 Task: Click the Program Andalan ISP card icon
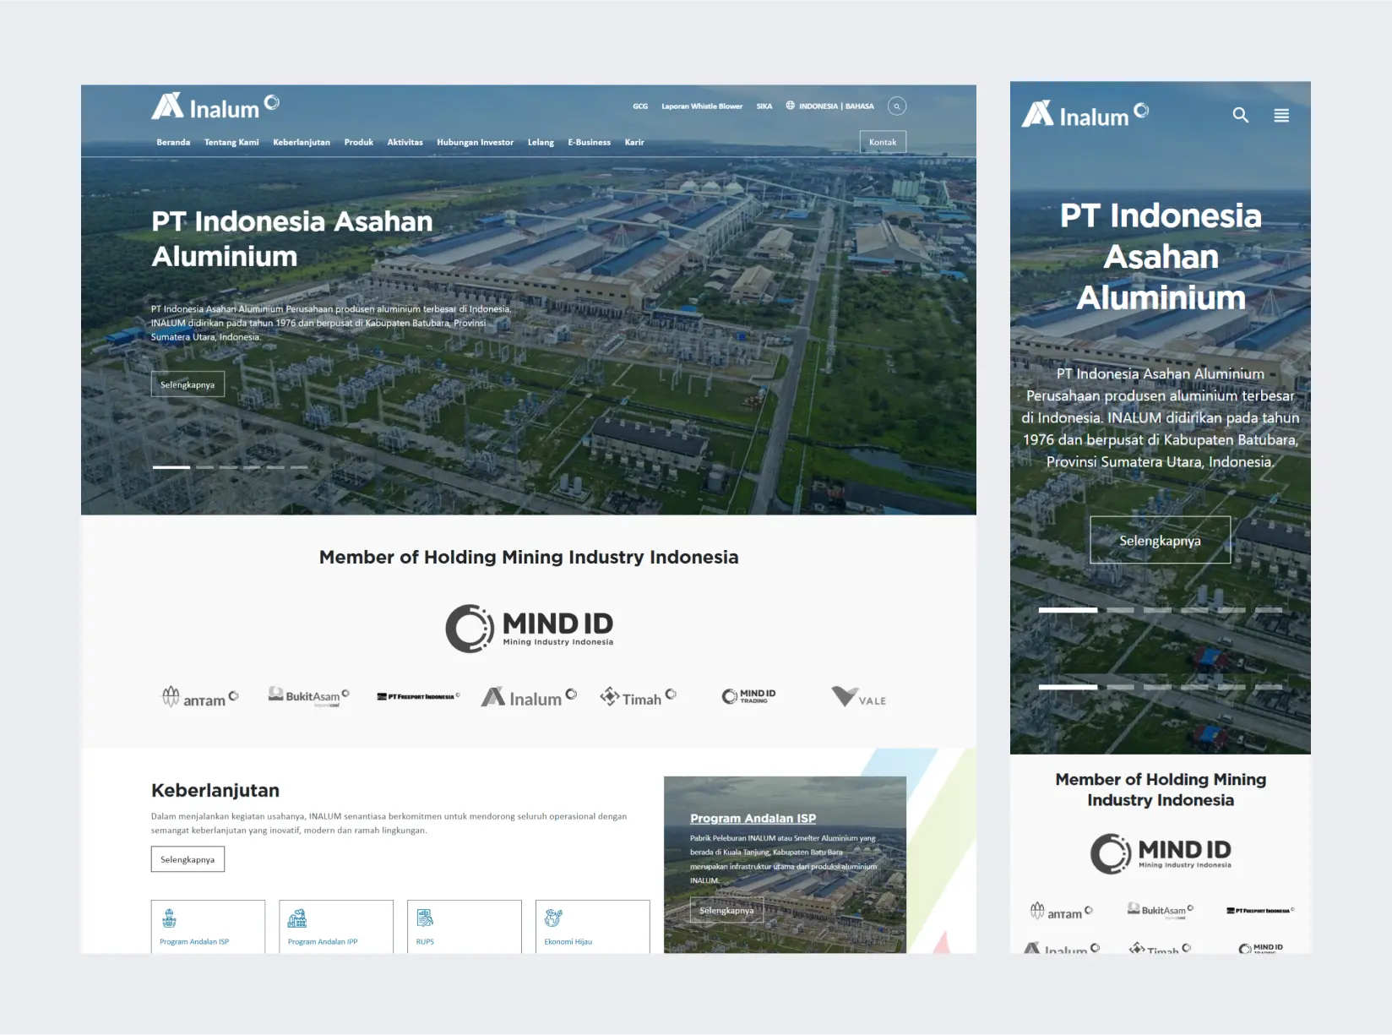[x=169, y=918]
